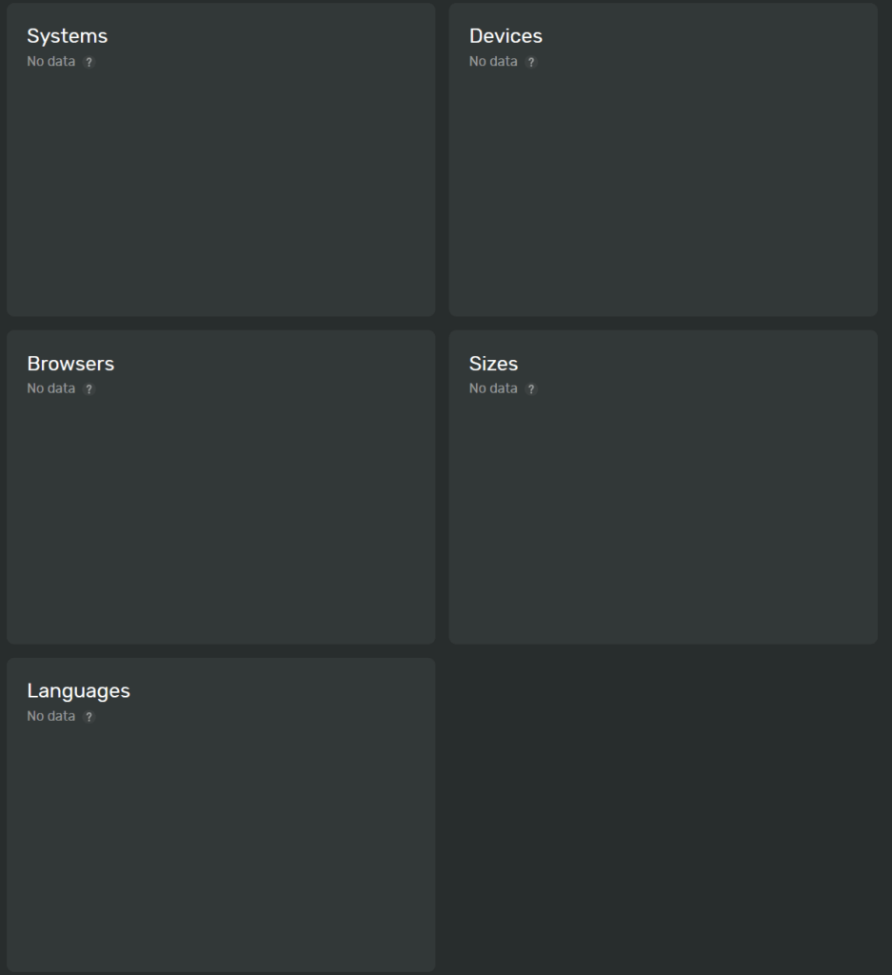The image size is (892, 975).
Task: Click the 'No data' text in Languages
Action: tap(51, 716)
